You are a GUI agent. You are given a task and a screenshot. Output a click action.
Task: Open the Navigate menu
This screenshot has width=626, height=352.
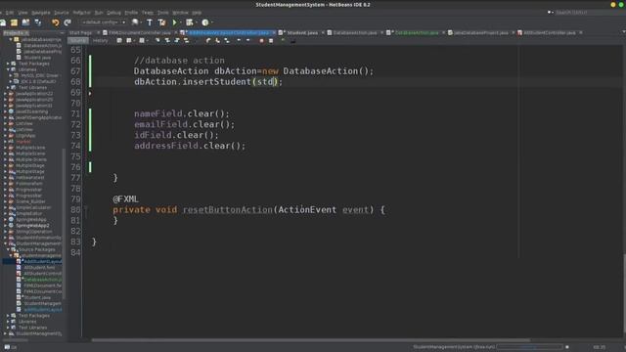pyautogui.click(x=41, y=13)
